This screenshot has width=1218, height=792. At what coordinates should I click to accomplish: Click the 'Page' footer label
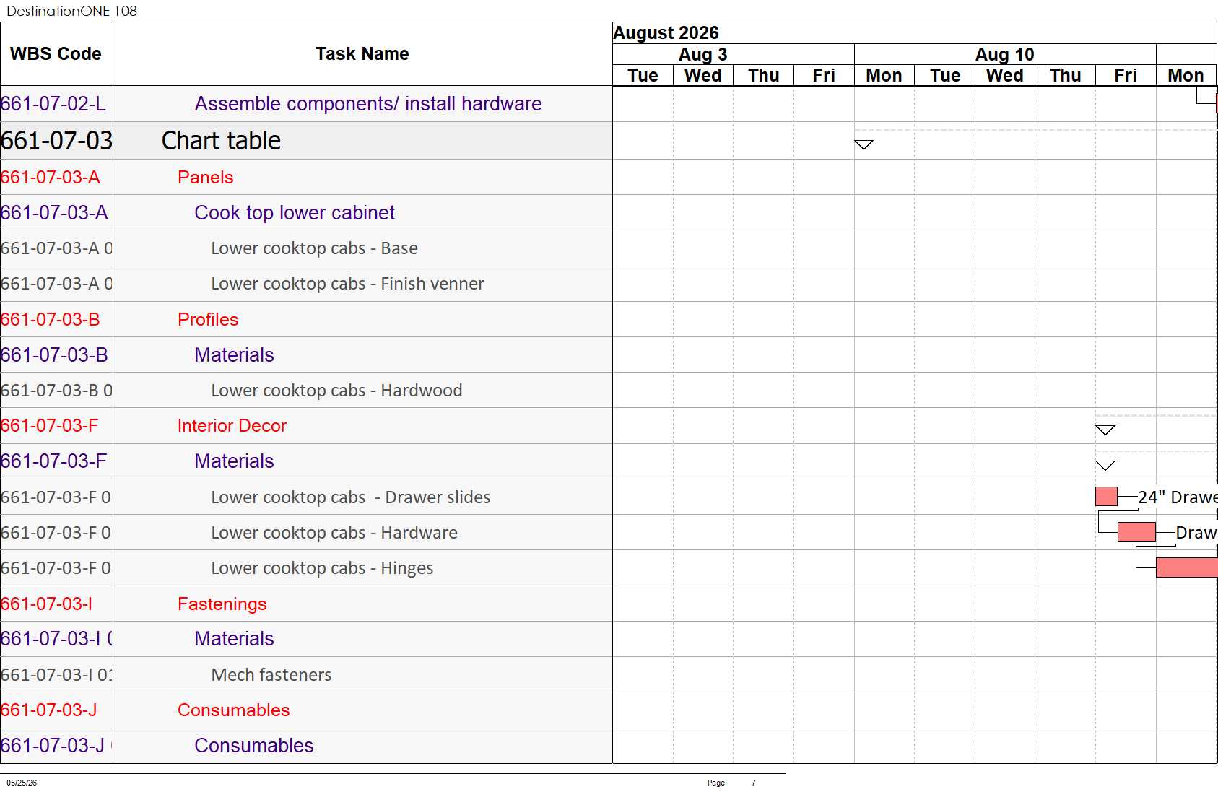(x=716, y=783)
